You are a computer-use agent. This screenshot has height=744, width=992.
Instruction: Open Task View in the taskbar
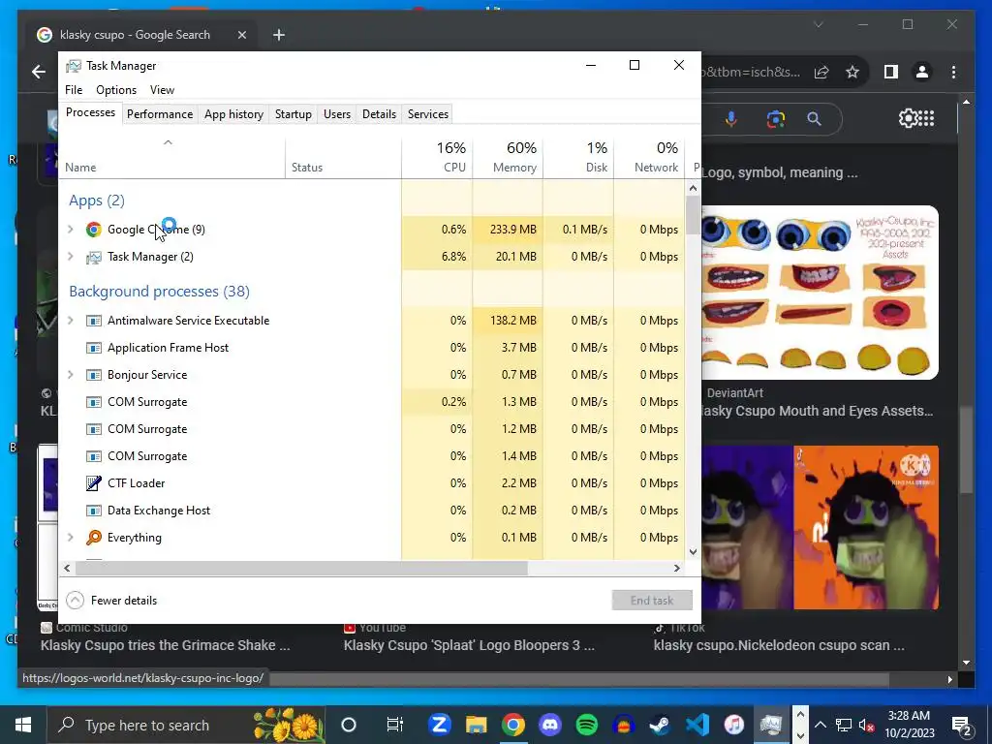395,725
